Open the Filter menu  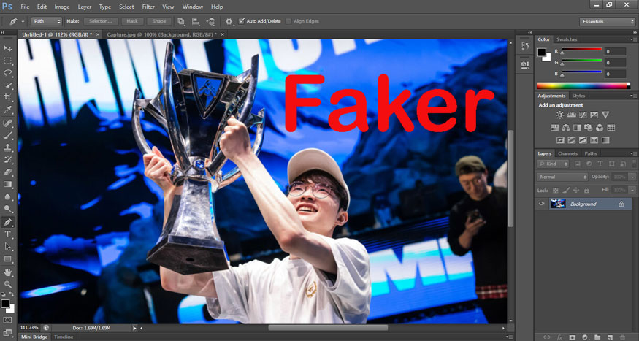148,7
